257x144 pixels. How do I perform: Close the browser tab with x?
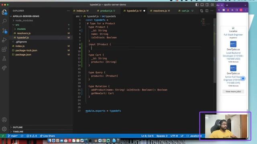point(222,5)
